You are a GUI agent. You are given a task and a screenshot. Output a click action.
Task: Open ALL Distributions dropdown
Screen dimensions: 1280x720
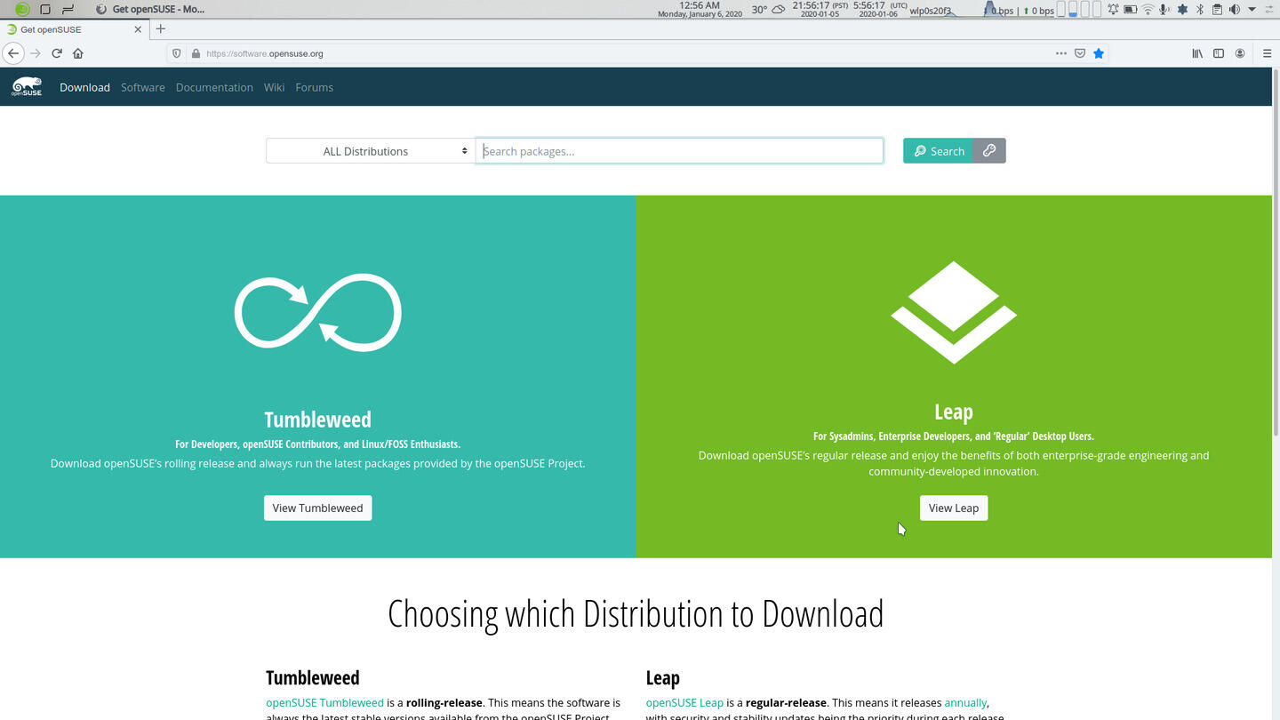pos(370,151)
